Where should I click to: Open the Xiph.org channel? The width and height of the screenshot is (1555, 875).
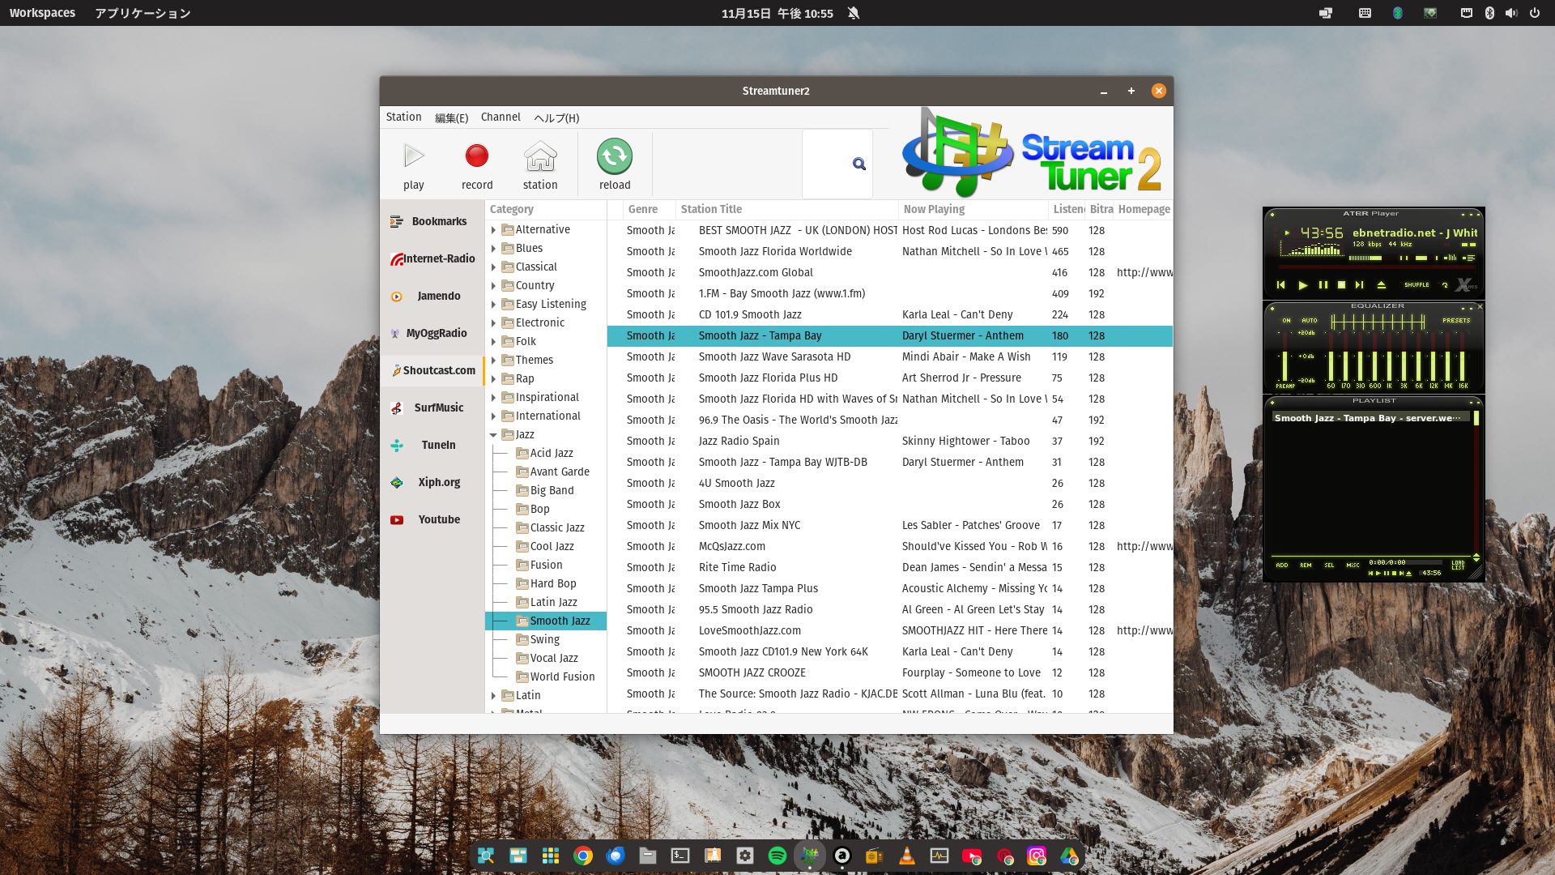(431, 482)
